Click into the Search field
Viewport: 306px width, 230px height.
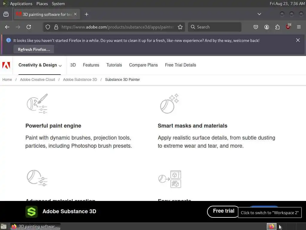[215, 27]
